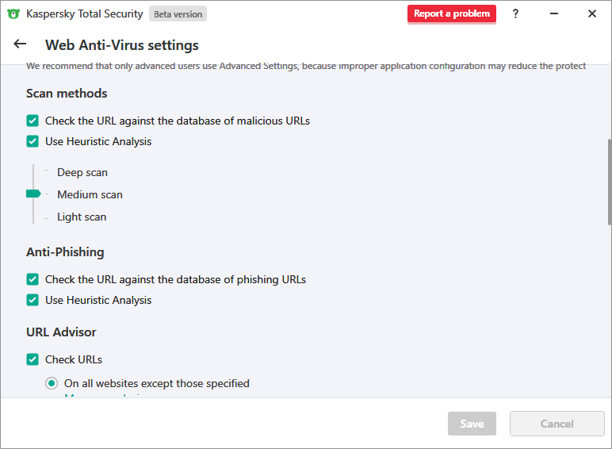Click the back arrow icon

pos(20,44)
